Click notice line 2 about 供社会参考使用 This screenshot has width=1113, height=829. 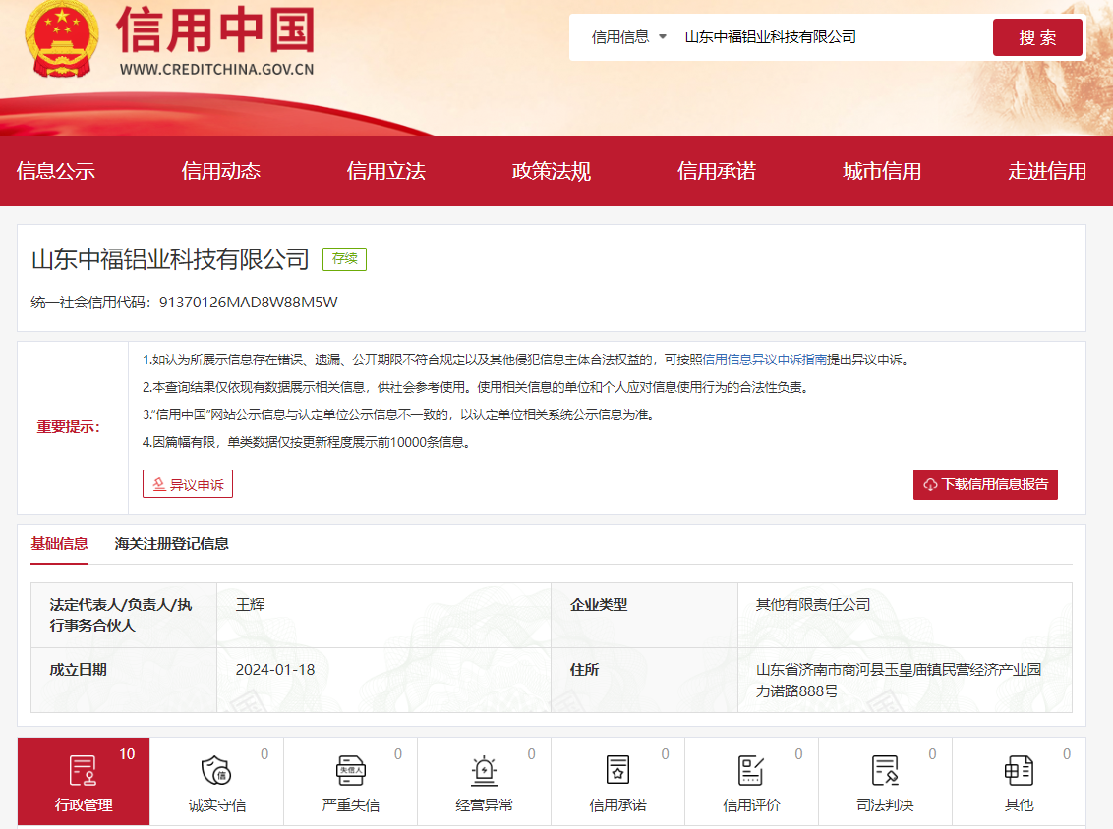475,387
